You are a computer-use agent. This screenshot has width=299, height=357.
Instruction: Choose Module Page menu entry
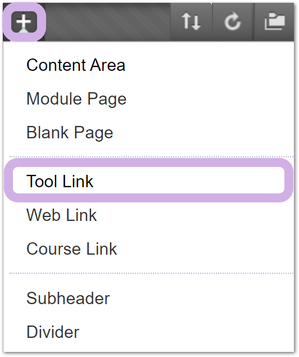pyautogui.click(x=76, y=99)
